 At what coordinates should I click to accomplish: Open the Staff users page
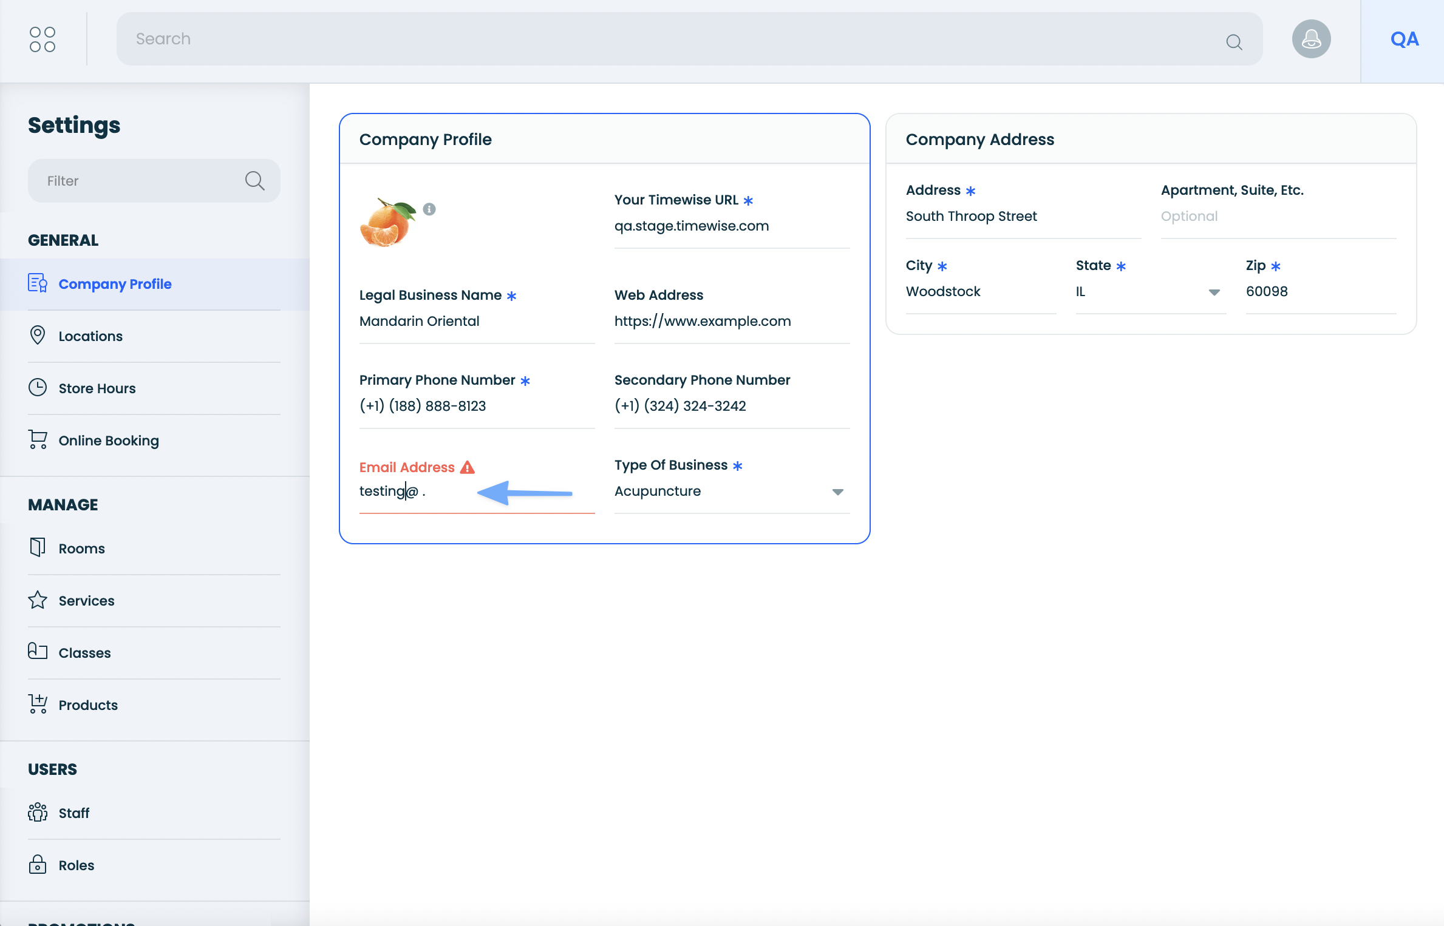click(74, 813)
